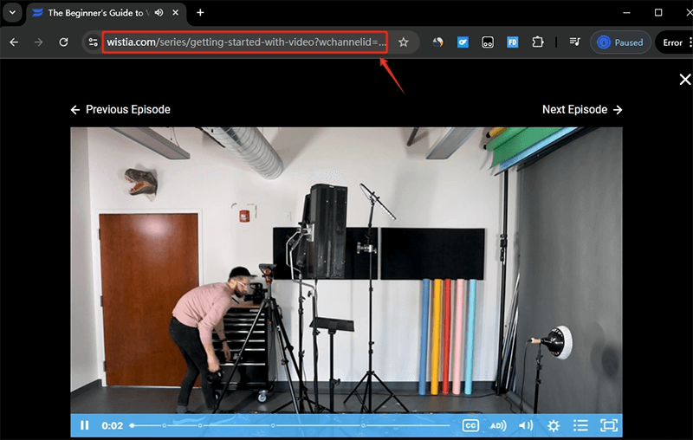Go to Next Episode
Image resolution: width=693 pixels, height=440 pixels.
pyautogui.click(x=582, y=109)
